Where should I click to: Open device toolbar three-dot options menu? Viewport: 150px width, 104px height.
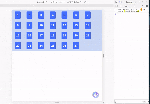(111, 2)
